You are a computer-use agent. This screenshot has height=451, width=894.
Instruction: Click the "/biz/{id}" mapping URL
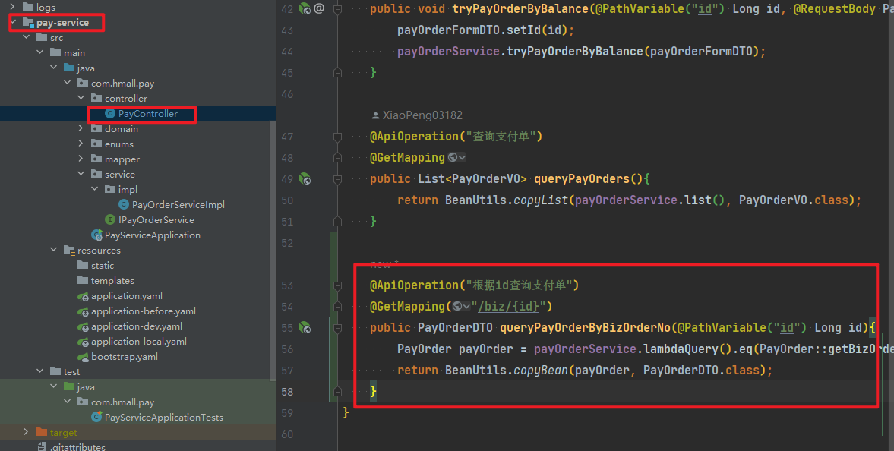[508, 307]
